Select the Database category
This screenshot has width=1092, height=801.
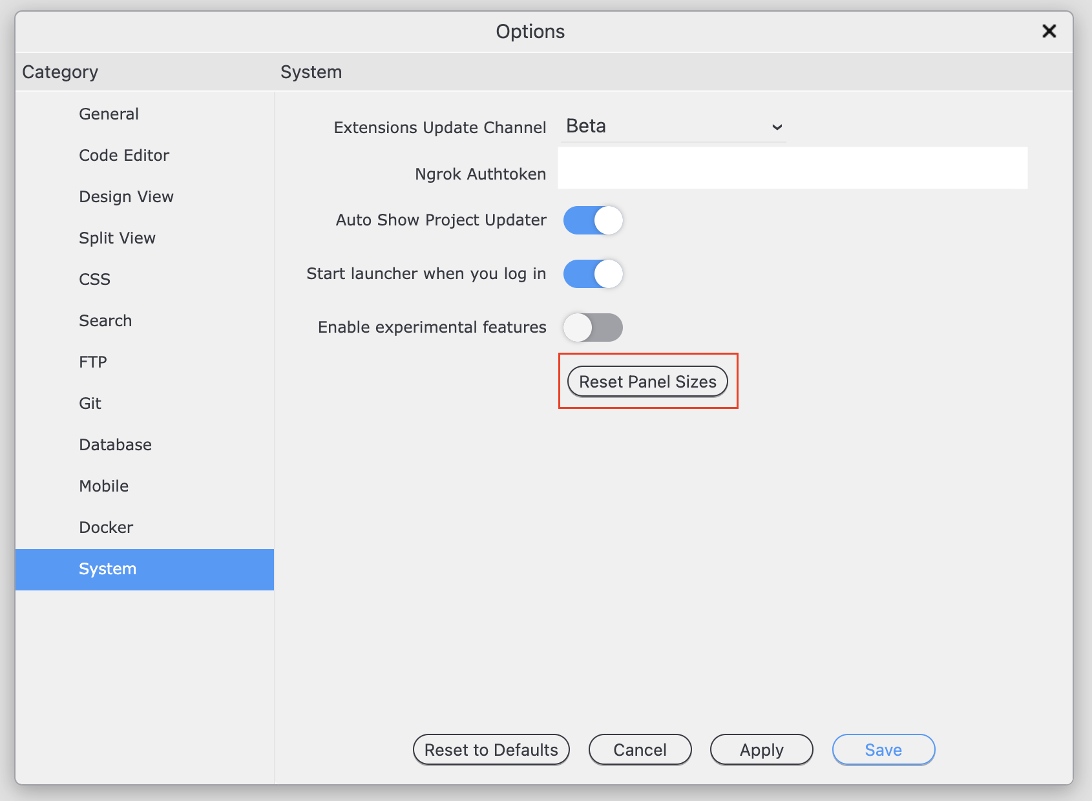pos(115,445)
